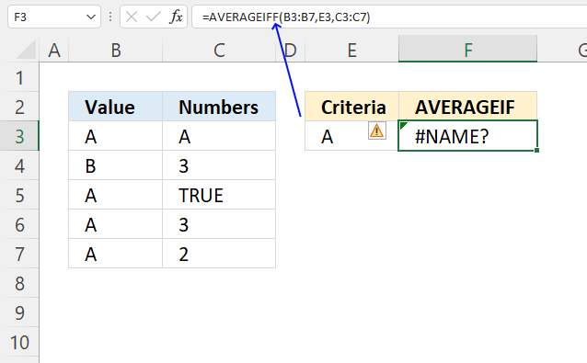
Task: Click the Numbers header cell
Action: coord(219,107)
